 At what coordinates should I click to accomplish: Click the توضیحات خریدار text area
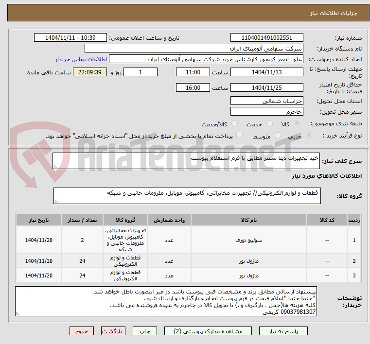click(166, 301)
